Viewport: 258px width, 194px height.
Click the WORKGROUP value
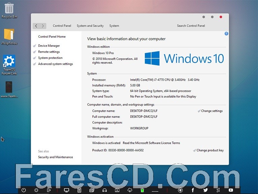[x=139, y=128]
